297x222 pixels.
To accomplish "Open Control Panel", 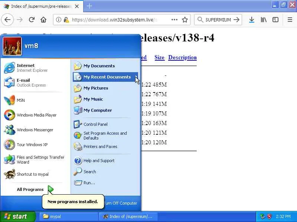I will (105, 124).
